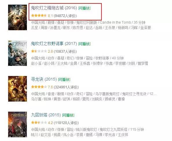Open the 寻龙诀 (2015) title link

44,79
